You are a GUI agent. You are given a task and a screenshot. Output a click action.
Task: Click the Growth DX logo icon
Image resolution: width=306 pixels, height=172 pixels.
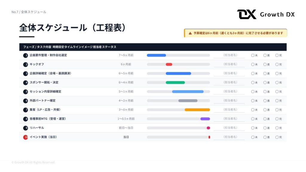pos(247,14)
